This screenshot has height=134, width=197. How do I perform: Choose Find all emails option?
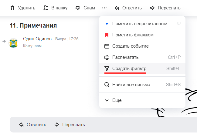pos(131,85)
